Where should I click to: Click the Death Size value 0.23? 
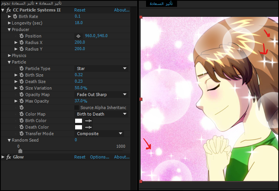pyautogui.click(x=79, y=81)
